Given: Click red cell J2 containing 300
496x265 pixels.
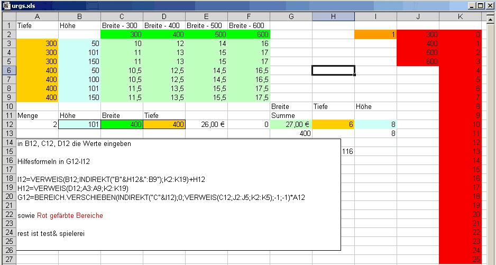Looking at the screenshot, I should (x=418, y=34).
